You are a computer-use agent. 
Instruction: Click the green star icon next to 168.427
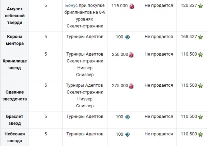click(200, 37)
